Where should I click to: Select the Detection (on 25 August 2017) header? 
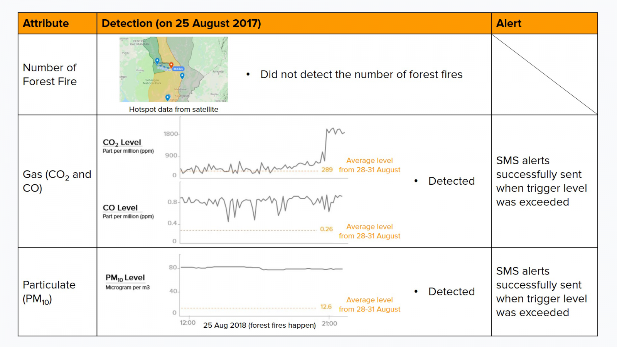click(181, 24)
